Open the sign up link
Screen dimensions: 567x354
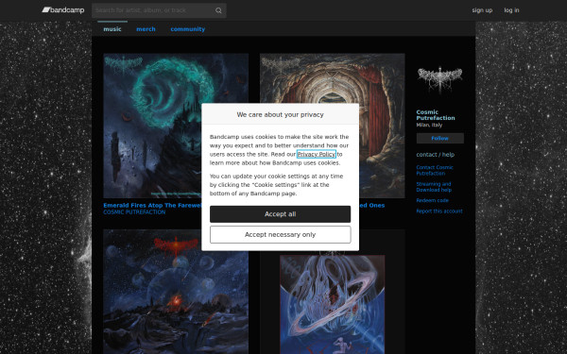[482, 10]
